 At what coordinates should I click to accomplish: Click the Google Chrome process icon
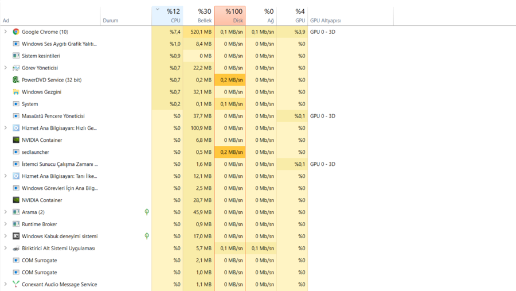pyautogui.click(x=16, y=32)
